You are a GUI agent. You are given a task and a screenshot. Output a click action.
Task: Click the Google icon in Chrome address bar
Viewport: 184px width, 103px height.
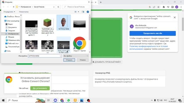(149, 7)
